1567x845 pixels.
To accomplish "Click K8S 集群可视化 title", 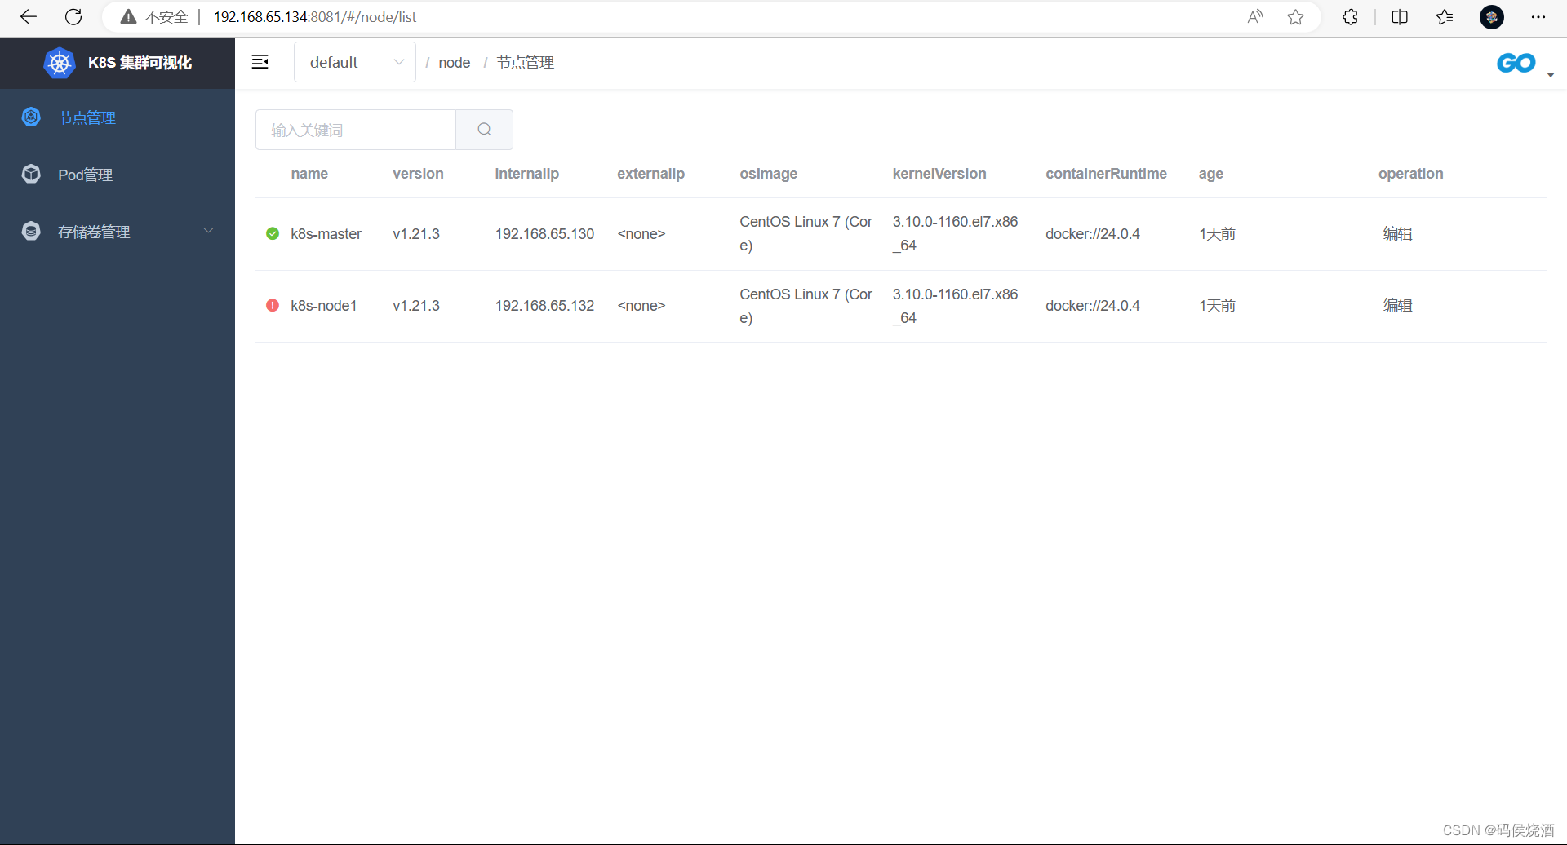I will pyautogui.click(x=140, y=63).
